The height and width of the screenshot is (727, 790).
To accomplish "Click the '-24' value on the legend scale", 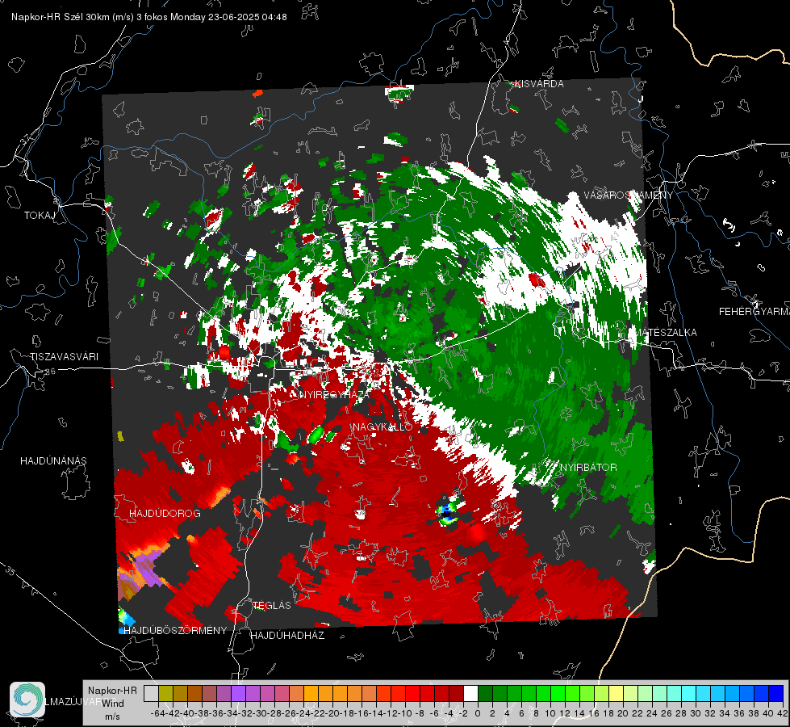I will (303, 713).
